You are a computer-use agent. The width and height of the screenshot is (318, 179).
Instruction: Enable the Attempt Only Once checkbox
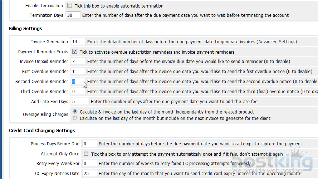coord(86,154)
